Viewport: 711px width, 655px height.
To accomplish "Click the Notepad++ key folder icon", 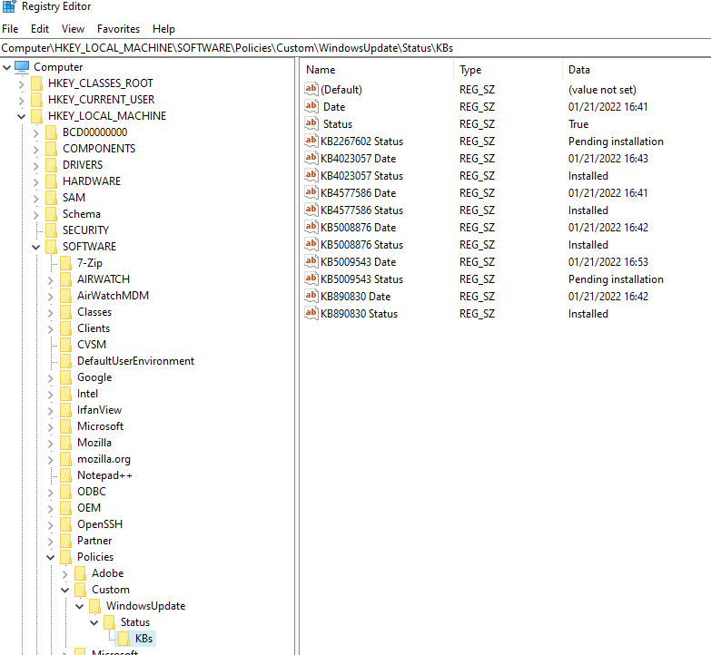I will (65, 475).
